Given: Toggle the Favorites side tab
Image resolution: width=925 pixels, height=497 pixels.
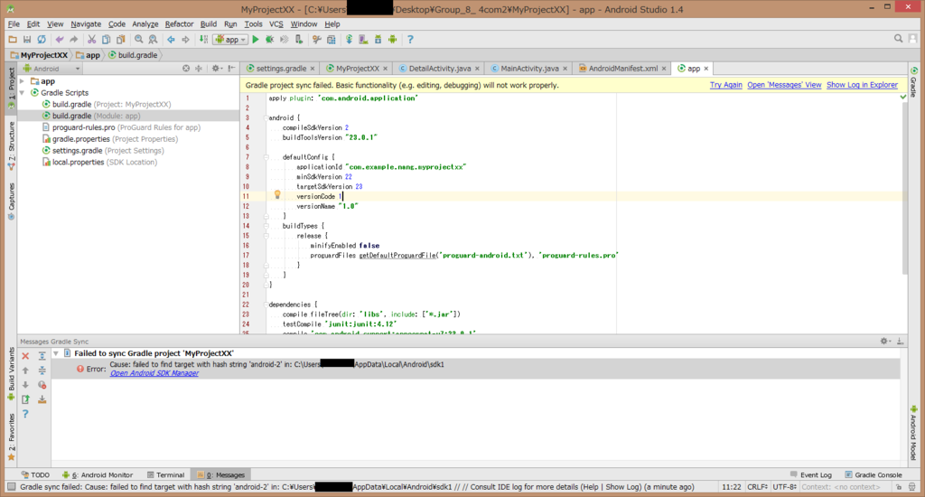Looking at the screenshot, I should pyautogui.click(x=11, y=436).
